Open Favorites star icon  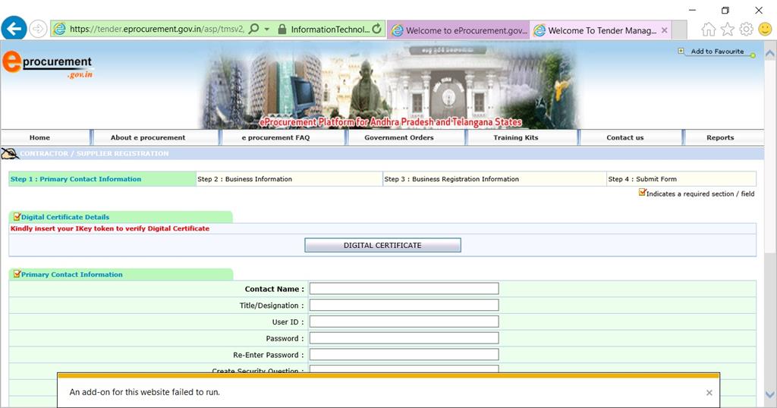[728, 30]
